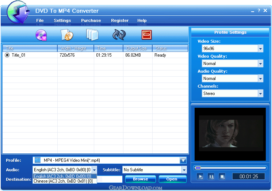Click the help question mark icon

click(x=259, y=11)
